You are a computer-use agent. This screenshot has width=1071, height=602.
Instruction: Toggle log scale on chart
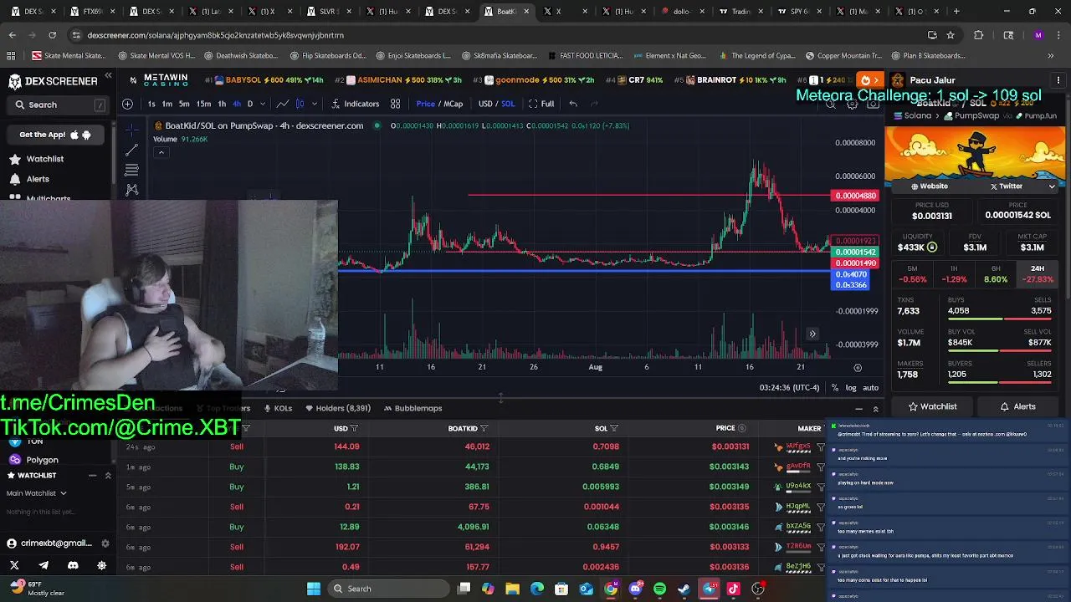851,388
